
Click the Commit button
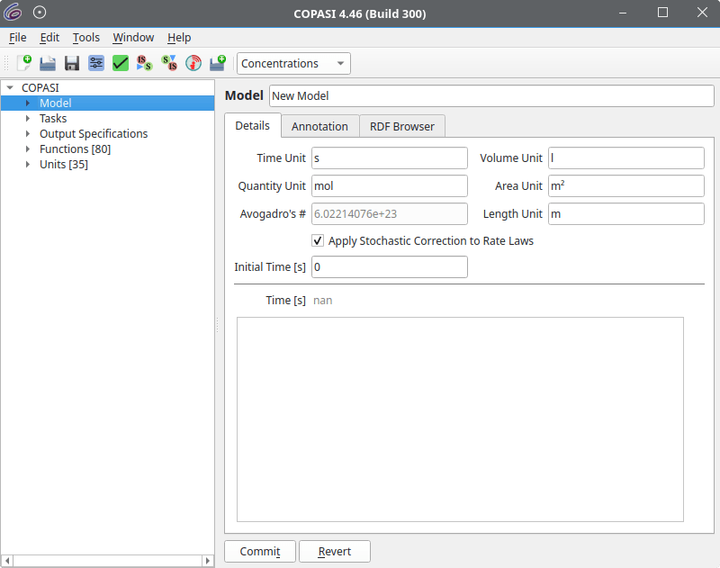[x=260, y=551]
